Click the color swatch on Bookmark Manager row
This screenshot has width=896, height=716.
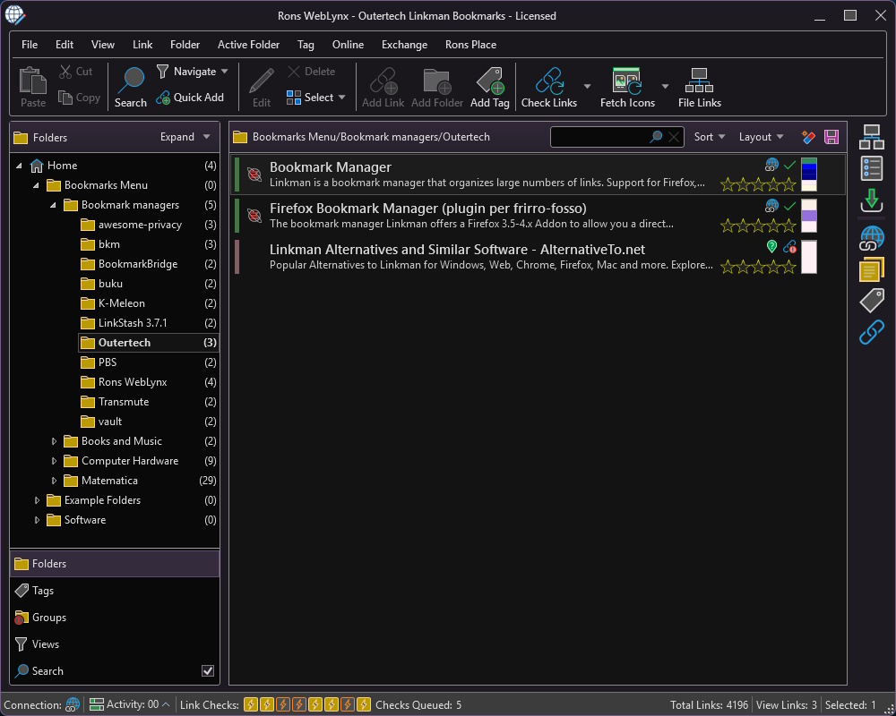pyautogui.click(x=808, y=175)
